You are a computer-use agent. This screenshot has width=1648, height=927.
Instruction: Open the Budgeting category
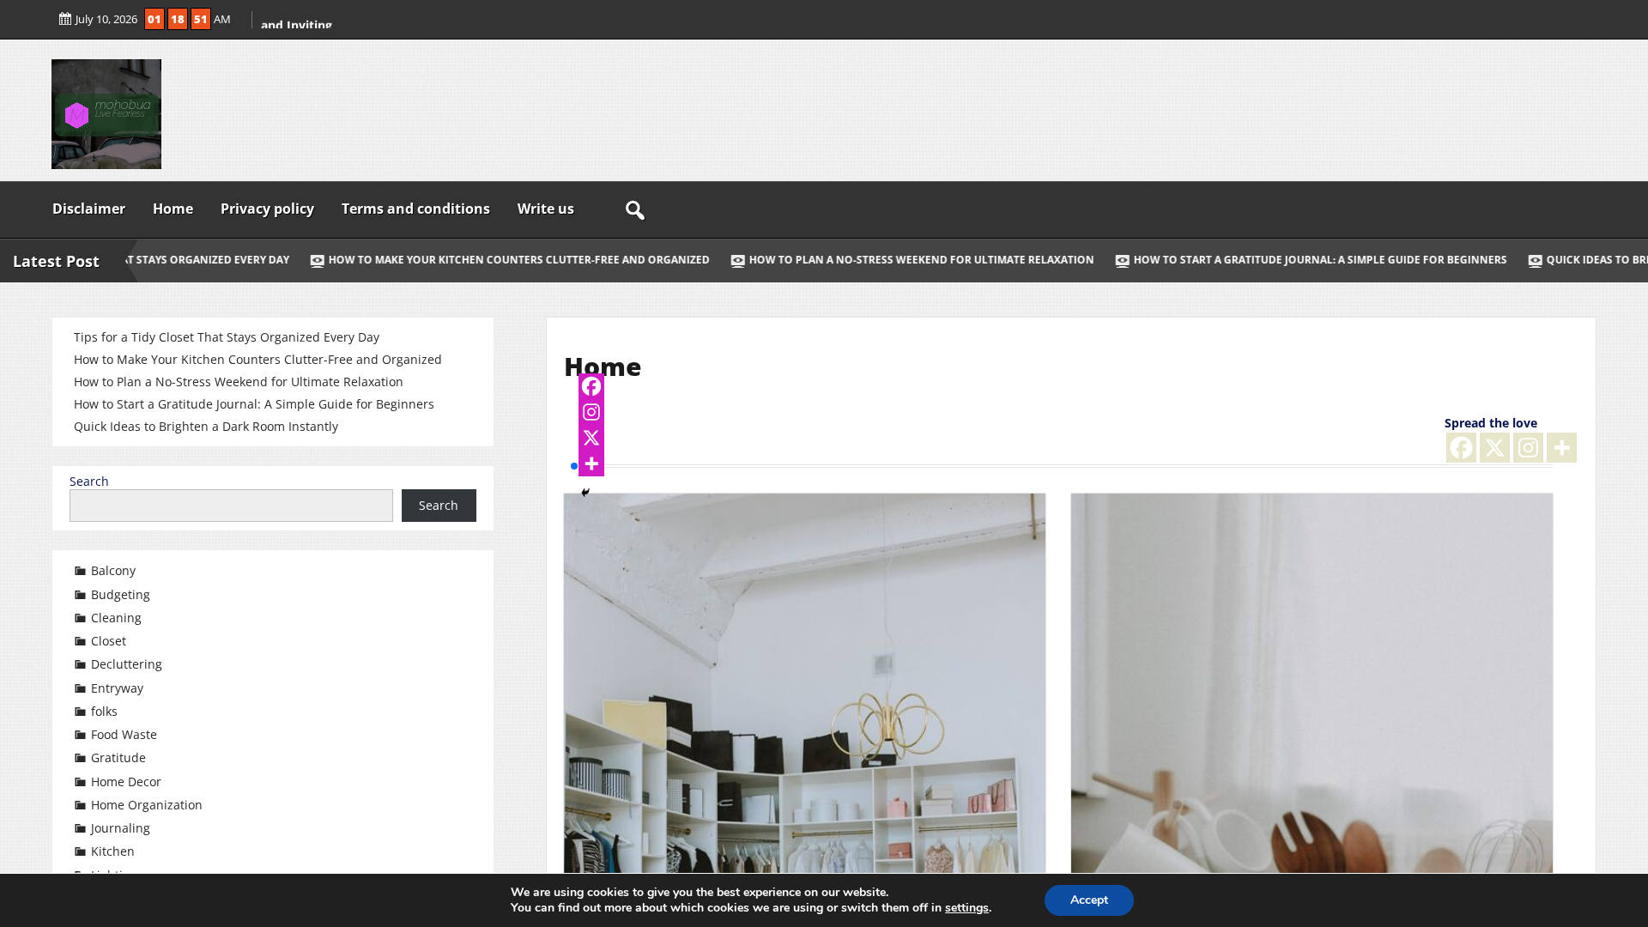click(x=120, y=595)
